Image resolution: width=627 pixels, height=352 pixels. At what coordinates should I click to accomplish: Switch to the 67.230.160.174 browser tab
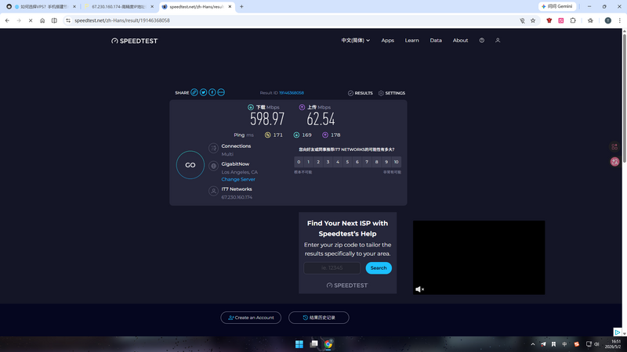point(119,7)
